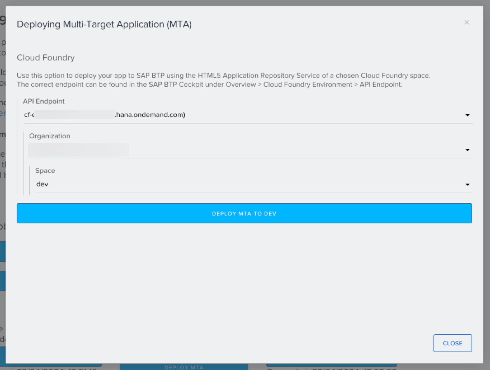490x370 pixels.
Task: Click the 'Use this option to deploy' description line
Action: click(223, 76)
